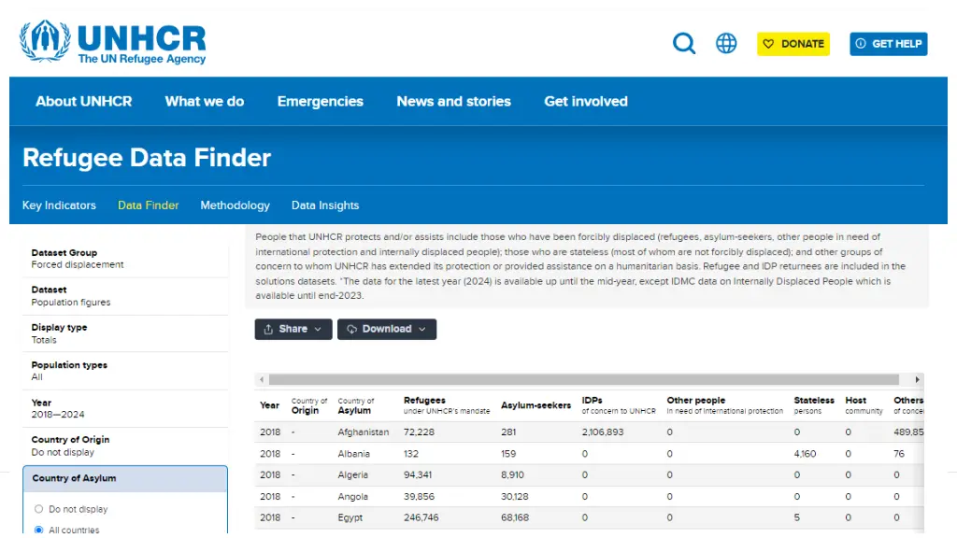Go to the Methodology tab
This screenshot has width=957, height=538.
(235, 205)
